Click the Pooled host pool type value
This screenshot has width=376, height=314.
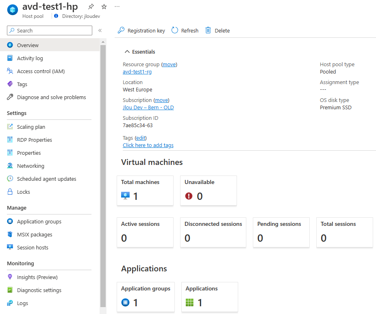pos(328,71)
